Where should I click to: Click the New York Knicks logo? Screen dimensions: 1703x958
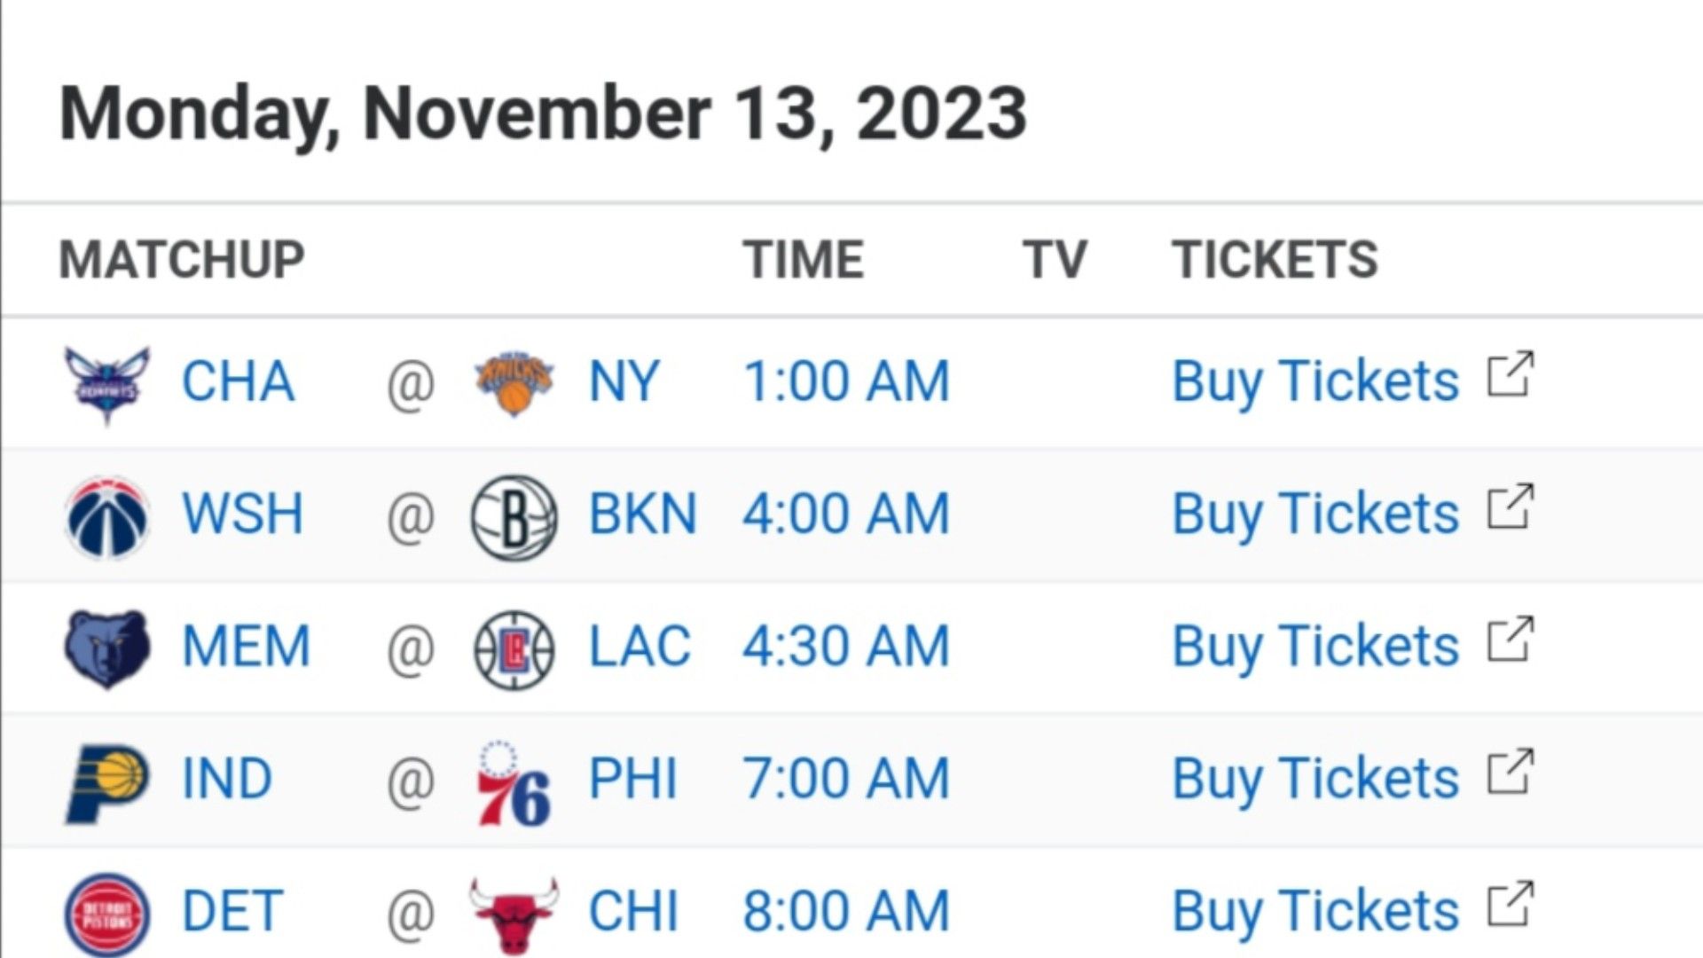click(x=514, y=383)
